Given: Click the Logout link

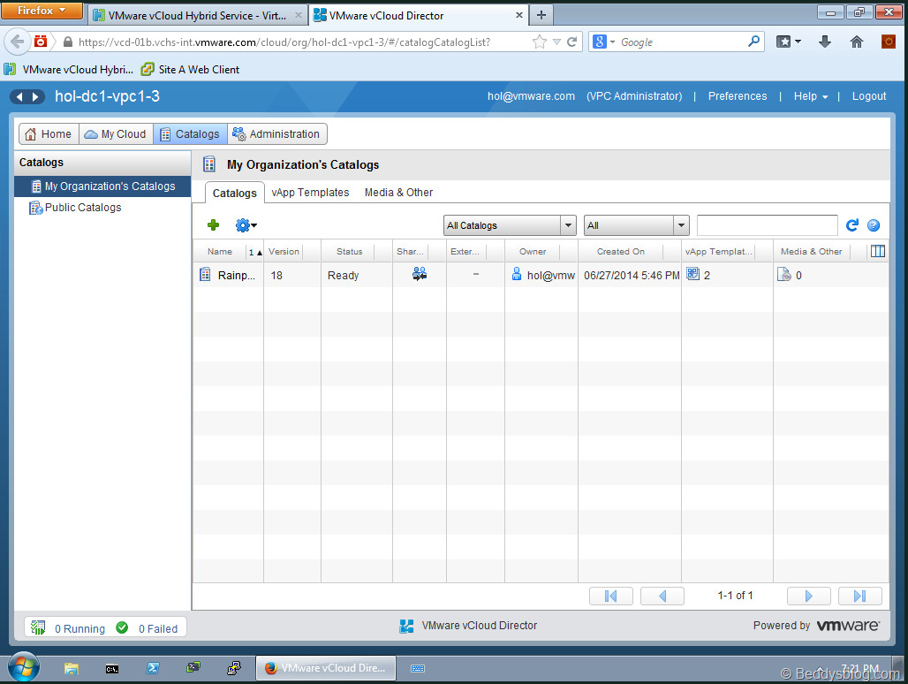Looking at the screenshot, I should coord(868,96).
